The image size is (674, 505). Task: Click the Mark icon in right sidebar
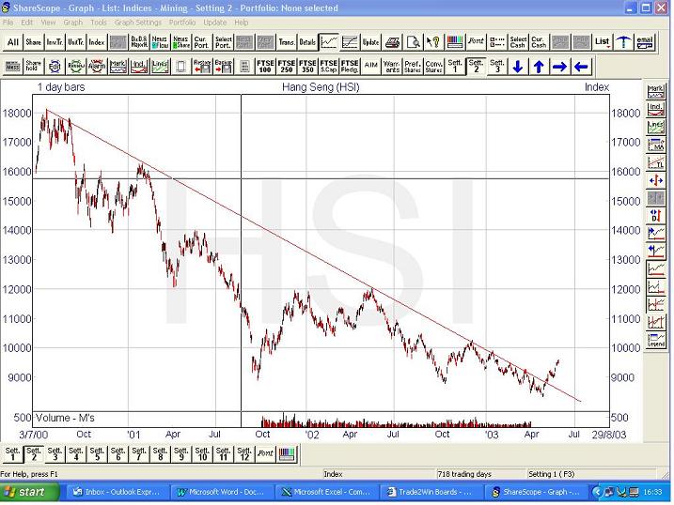click(656, 91)
